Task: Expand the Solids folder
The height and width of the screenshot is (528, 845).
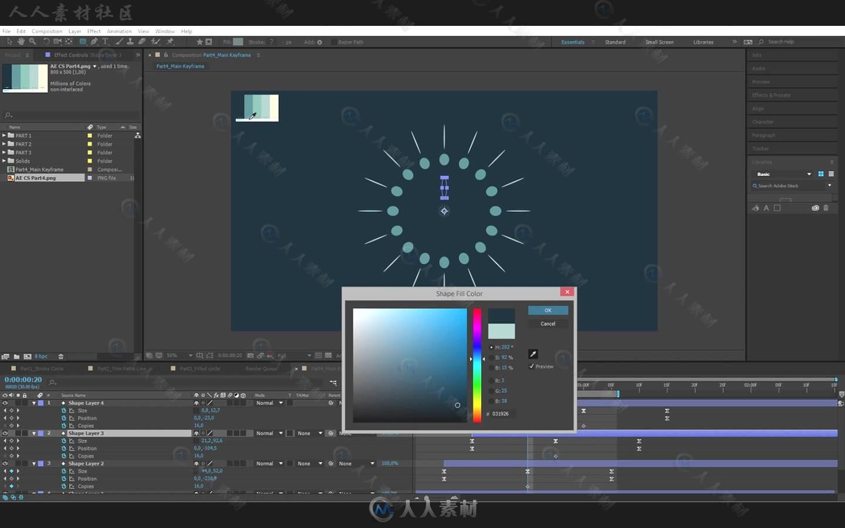Action: tap(4, 161)
